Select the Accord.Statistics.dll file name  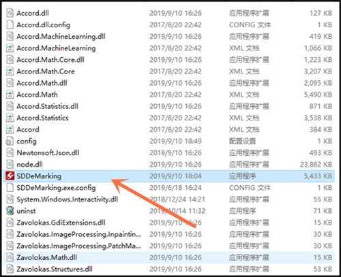(47, 106)
